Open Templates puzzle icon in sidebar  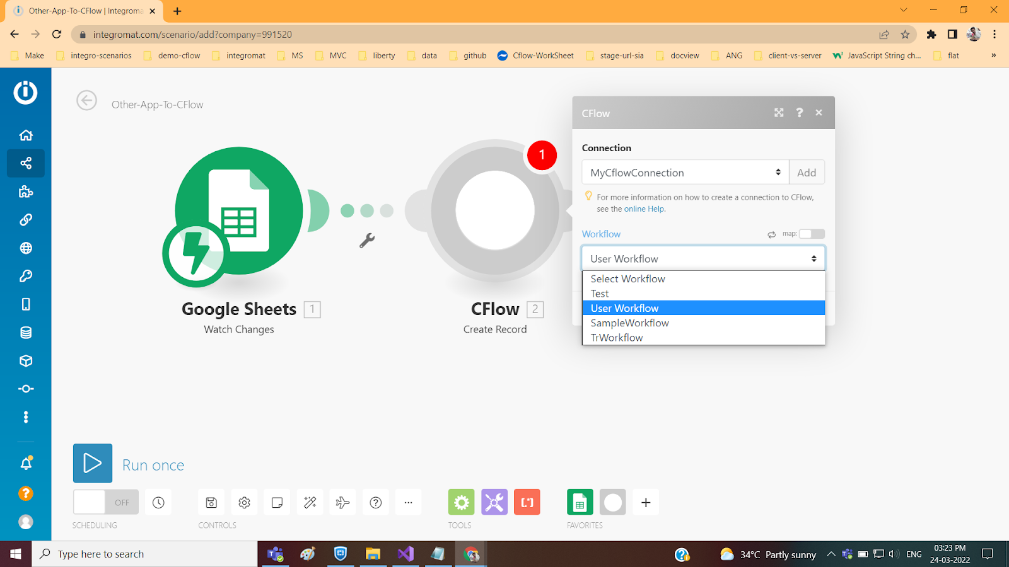pos(26,192)
